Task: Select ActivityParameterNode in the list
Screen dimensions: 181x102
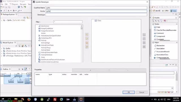Action: [49, 52]
